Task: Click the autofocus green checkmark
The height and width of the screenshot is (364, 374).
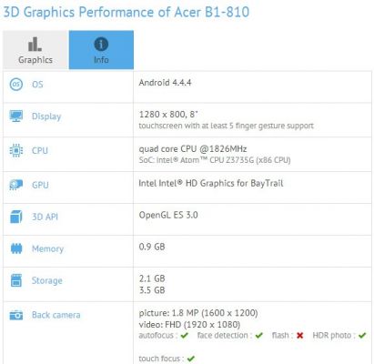Action: pos(185,336)
